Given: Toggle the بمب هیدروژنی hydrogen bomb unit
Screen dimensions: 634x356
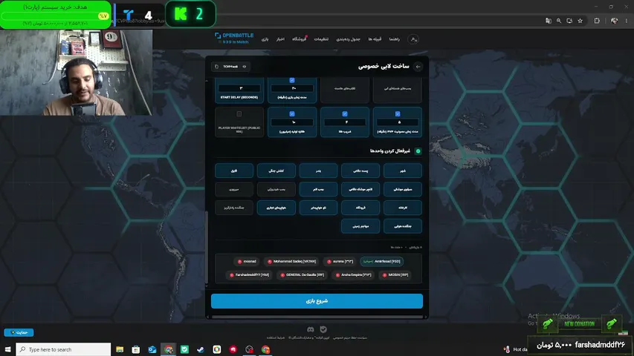Looking at the screenshot, I should 276,189.
